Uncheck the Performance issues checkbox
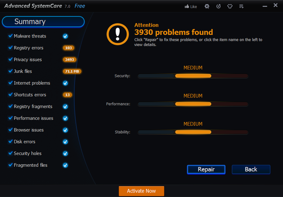 pos(11,118)
